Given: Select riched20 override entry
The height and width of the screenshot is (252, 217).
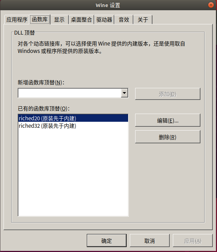Looking at the screenshot, I should (x=73, y=118).
